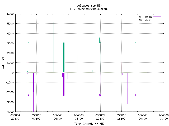
Task: Click the 4000 y-axis tick label
Action: (x=11, y=34)
